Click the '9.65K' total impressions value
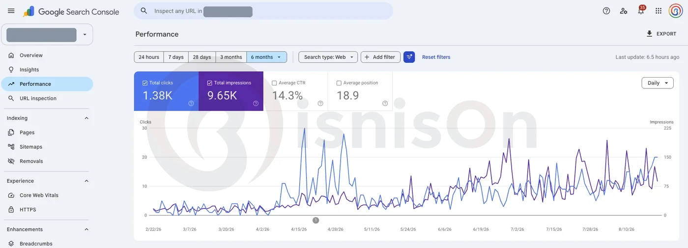 click(223, 95)
